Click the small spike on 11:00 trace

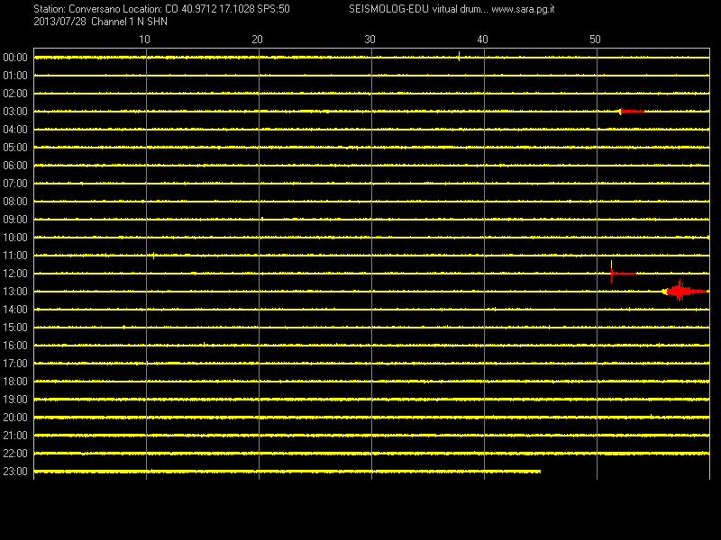point(153,256)
